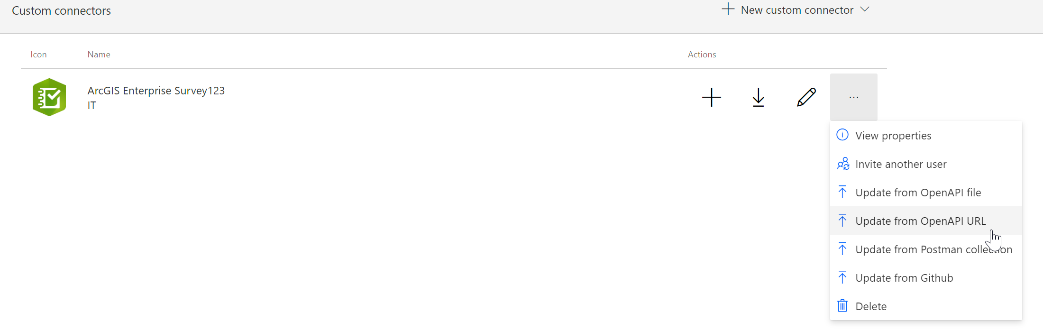The image size is (1043, 331).
Task: Click the Actions column header
Action: 702,55
